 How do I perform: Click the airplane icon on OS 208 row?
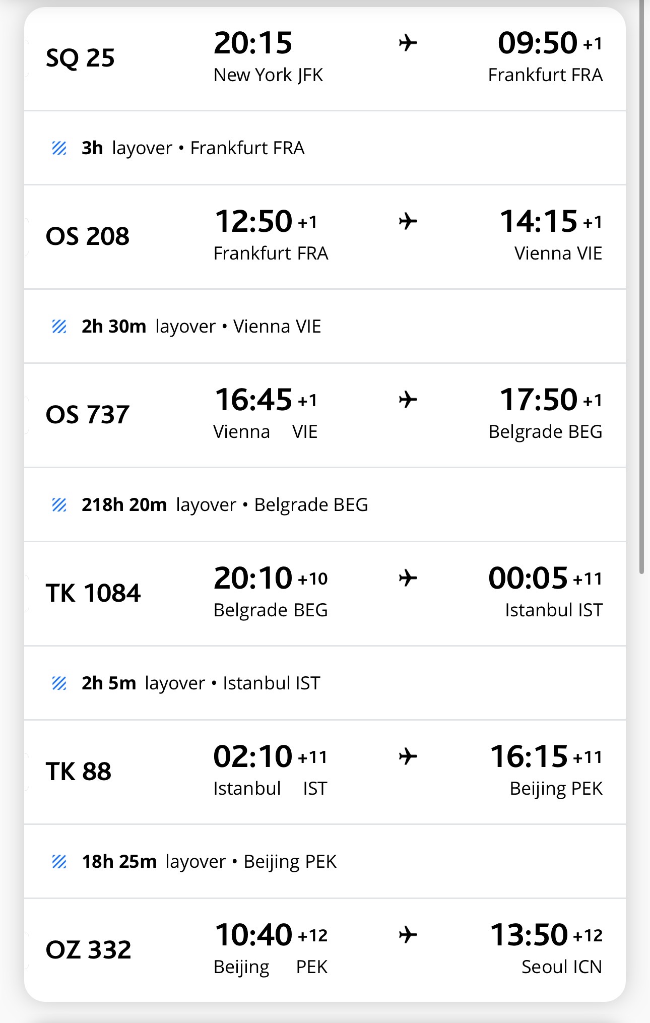[408, 221]
